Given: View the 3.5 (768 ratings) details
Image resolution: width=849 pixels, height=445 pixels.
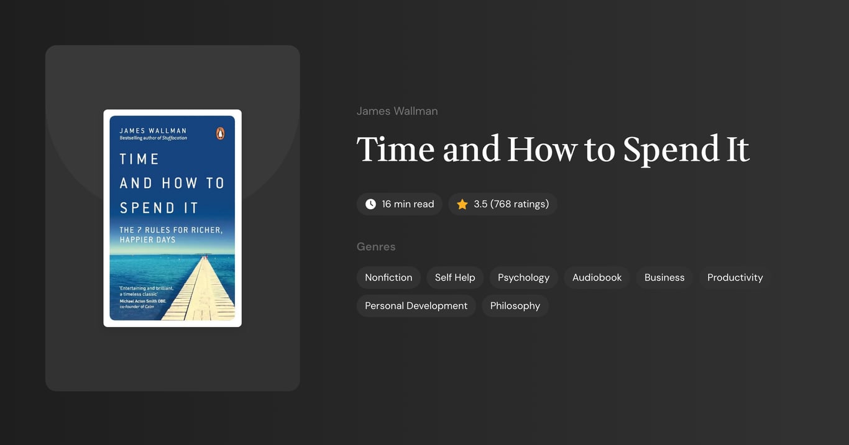Looking at the screenshot, I should click(502, 204).
